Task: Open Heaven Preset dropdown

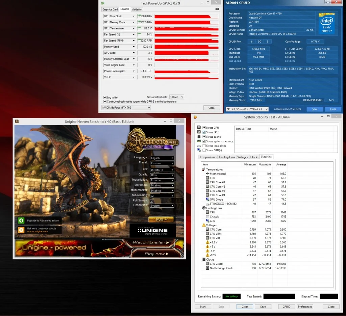Action: click(162, 163)
